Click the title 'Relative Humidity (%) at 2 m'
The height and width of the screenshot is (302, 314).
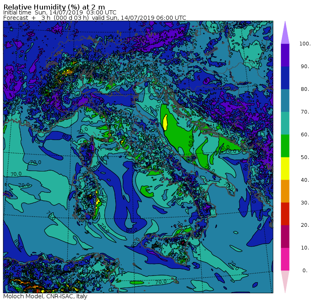click(x=54, y=7)
